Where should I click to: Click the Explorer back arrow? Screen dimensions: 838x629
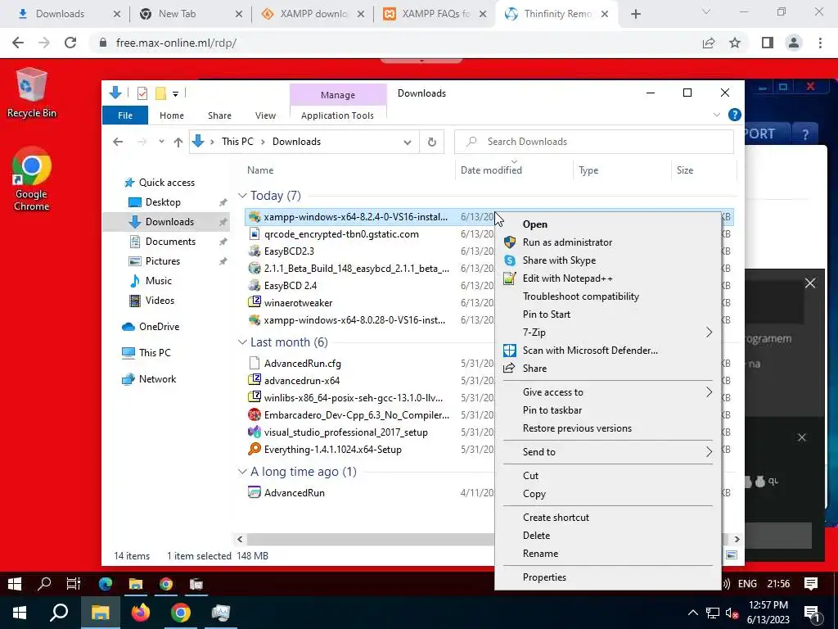click(118, 142)
